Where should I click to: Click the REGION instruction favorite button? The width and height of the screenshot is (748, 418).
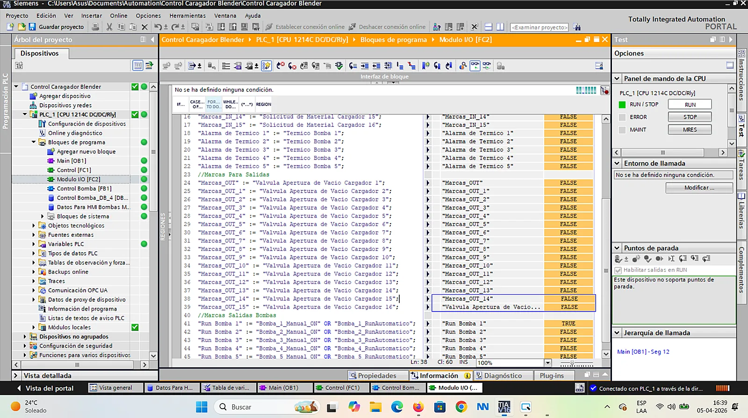[263, 104]
